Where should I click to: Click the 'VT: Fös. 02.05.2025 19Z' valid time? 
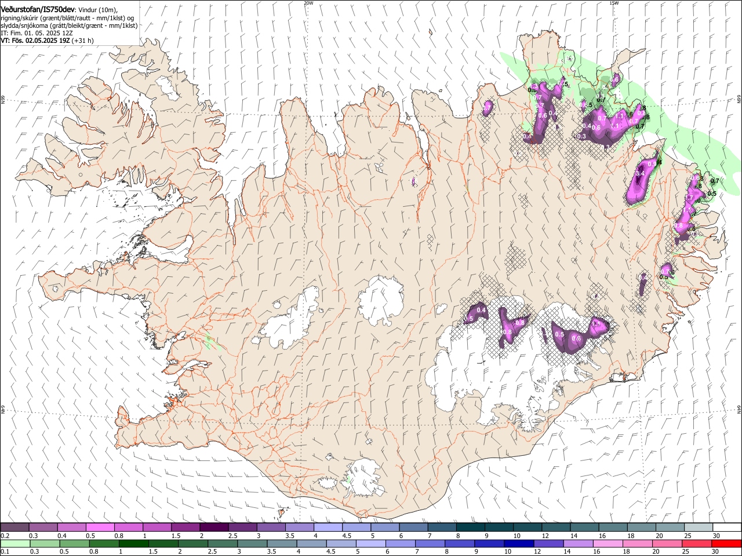(35, 41)
